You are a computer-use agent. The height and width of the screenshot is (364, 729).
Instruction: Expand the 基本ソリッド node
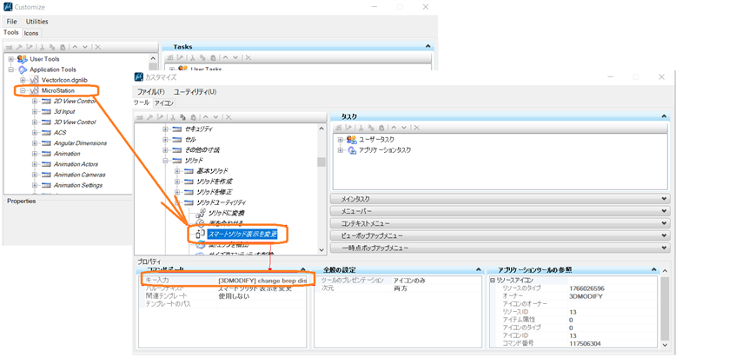click(177, 171)
